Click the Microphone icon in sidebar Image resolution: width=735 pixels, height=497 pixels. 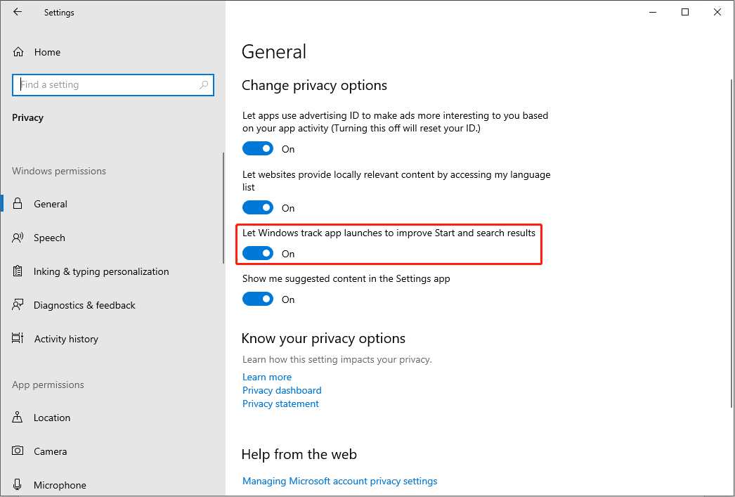pyautogui.click(x=18, y=485)
